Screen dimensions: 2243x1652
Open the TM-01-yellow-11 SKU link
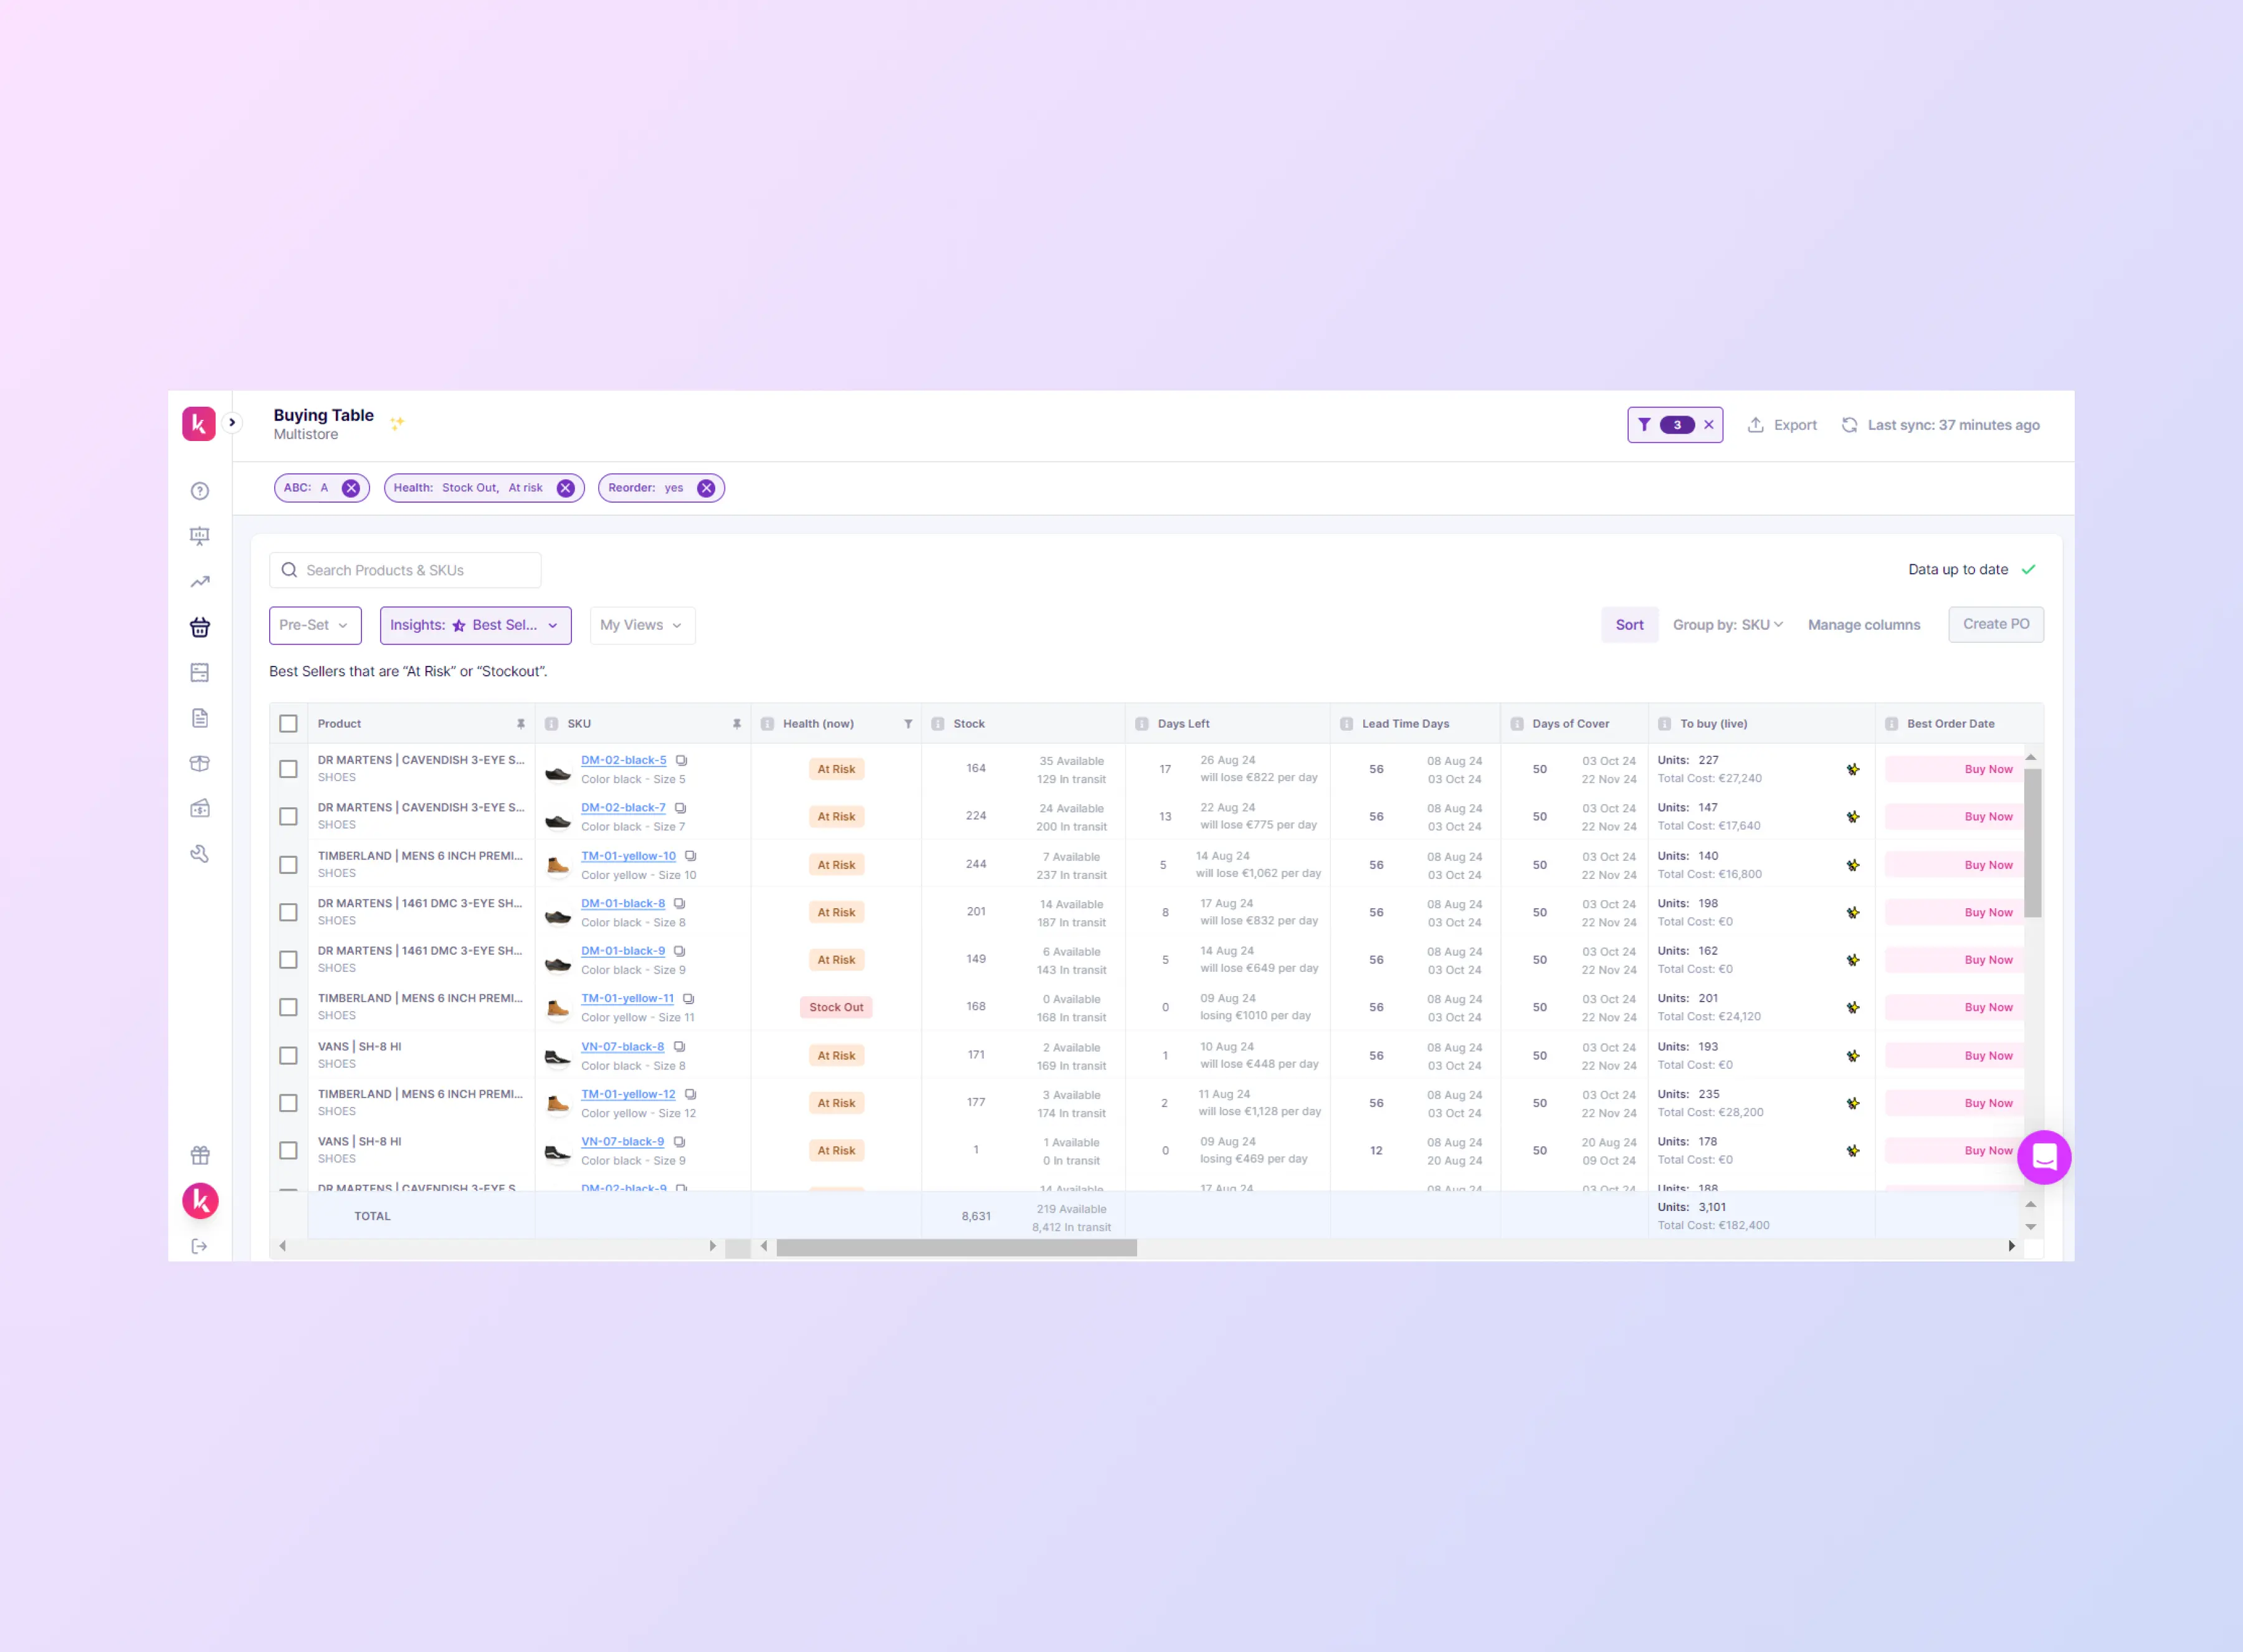click(x=627, y=998)
